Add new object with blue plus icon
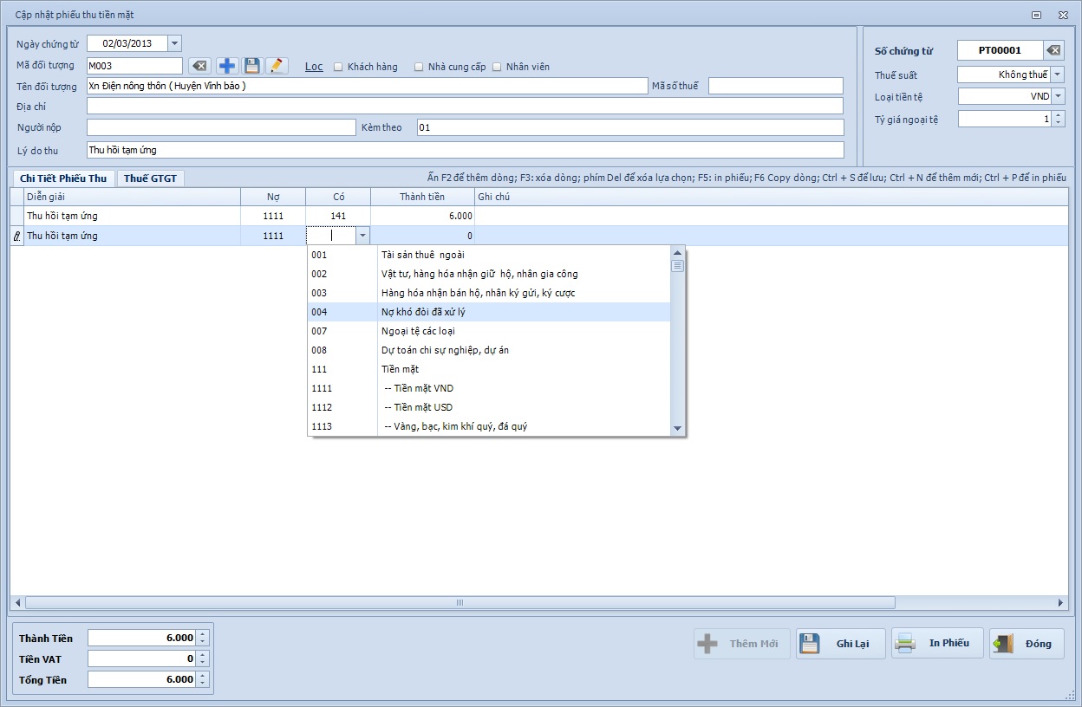Image resolution: width=1082 pixels, height=707 pixels. click(x=227, y=66)
